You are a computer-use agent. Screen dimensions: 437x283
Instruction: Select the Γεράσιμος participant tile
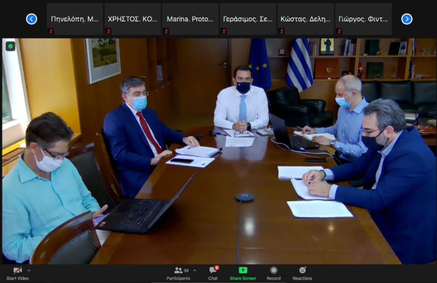(248, 19)
